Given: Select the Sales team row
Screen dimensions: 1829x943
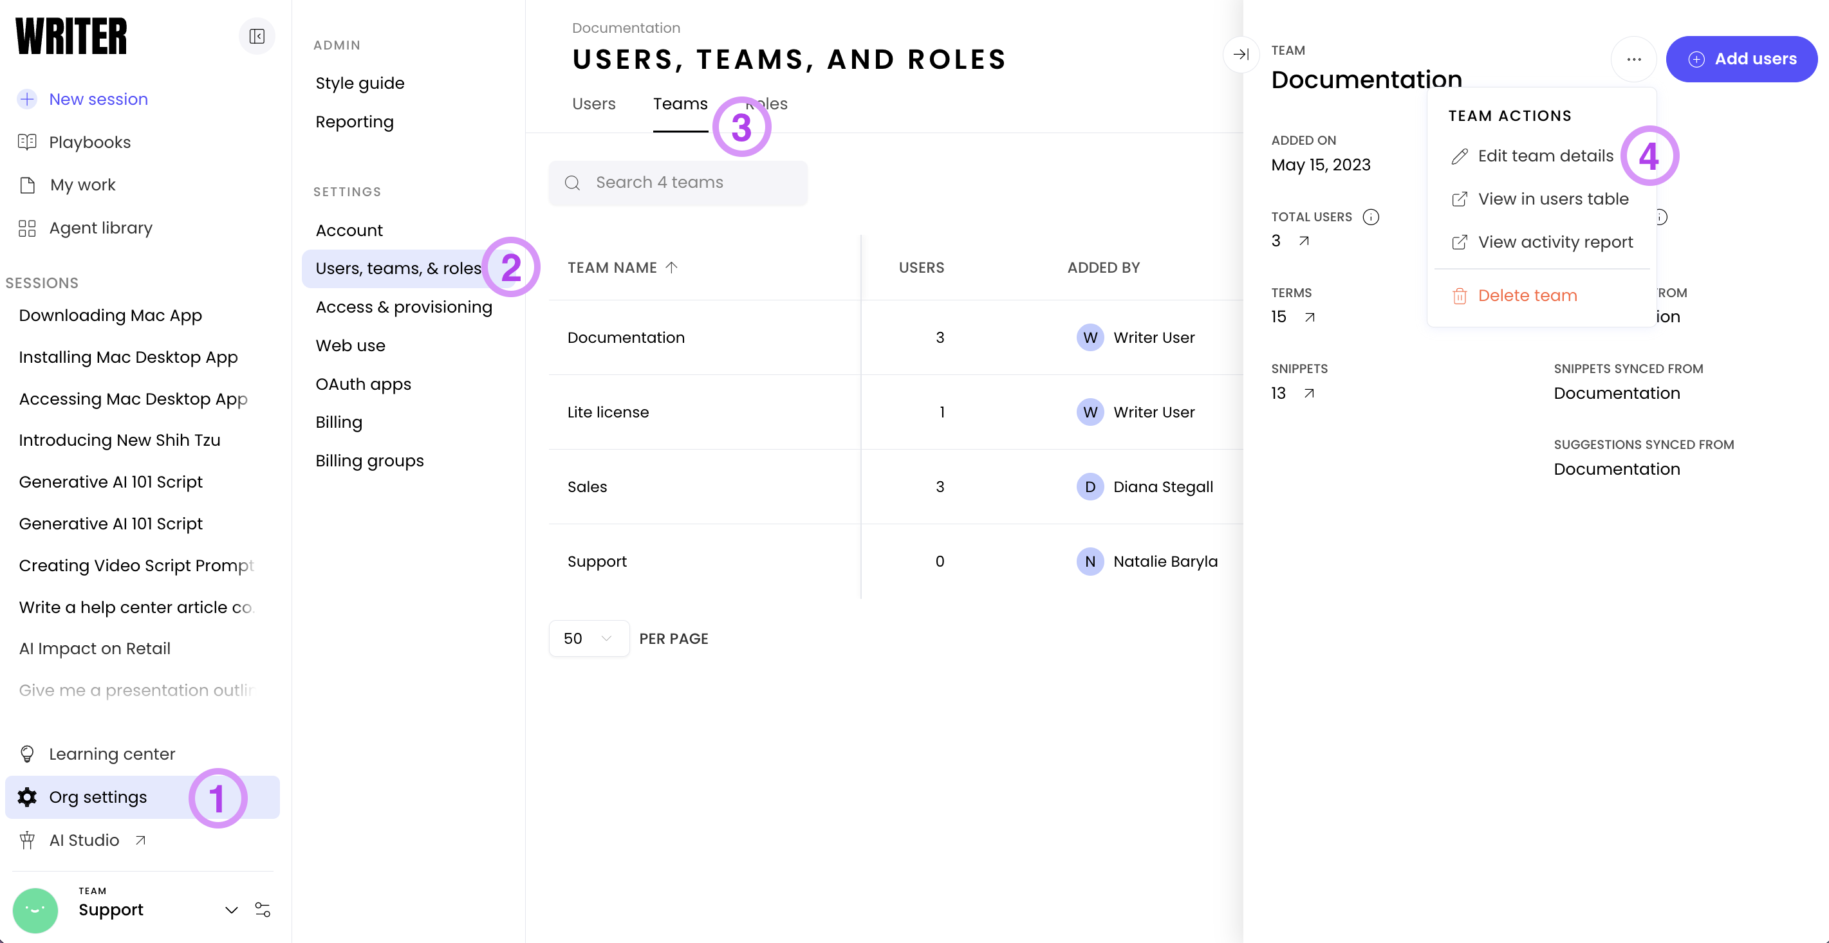Looking at the screenshot, I should [586, 487].
